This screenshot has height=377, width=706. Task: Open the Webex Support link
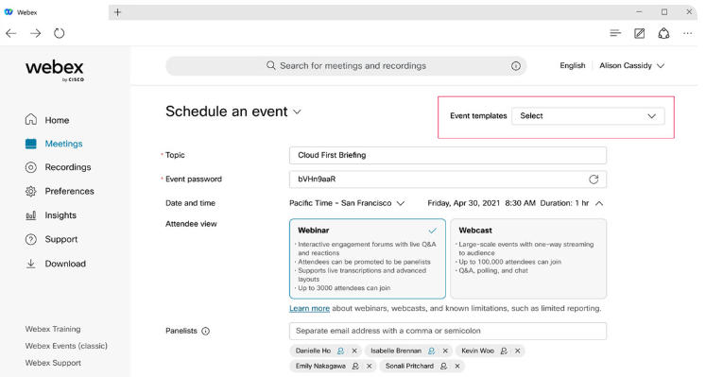[x=53, y=363]
